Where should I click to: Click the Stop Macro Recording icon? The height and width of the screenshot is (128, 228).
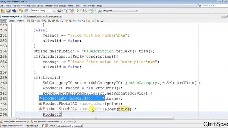point(93,21)
